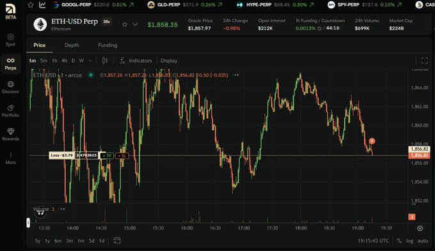Screen dimensions: 435x251
Task: Set chart range to 6m
Action: [58, 241]
